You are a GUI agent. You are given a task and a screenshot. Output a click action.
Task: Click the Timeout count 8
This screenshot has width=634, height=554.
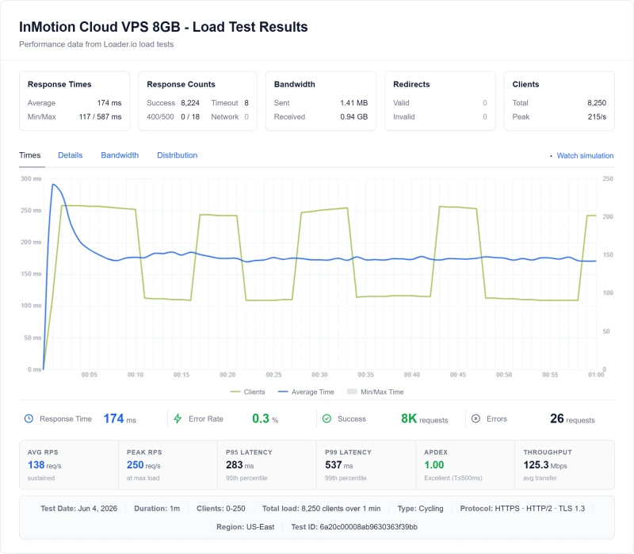tap(246, 103)
